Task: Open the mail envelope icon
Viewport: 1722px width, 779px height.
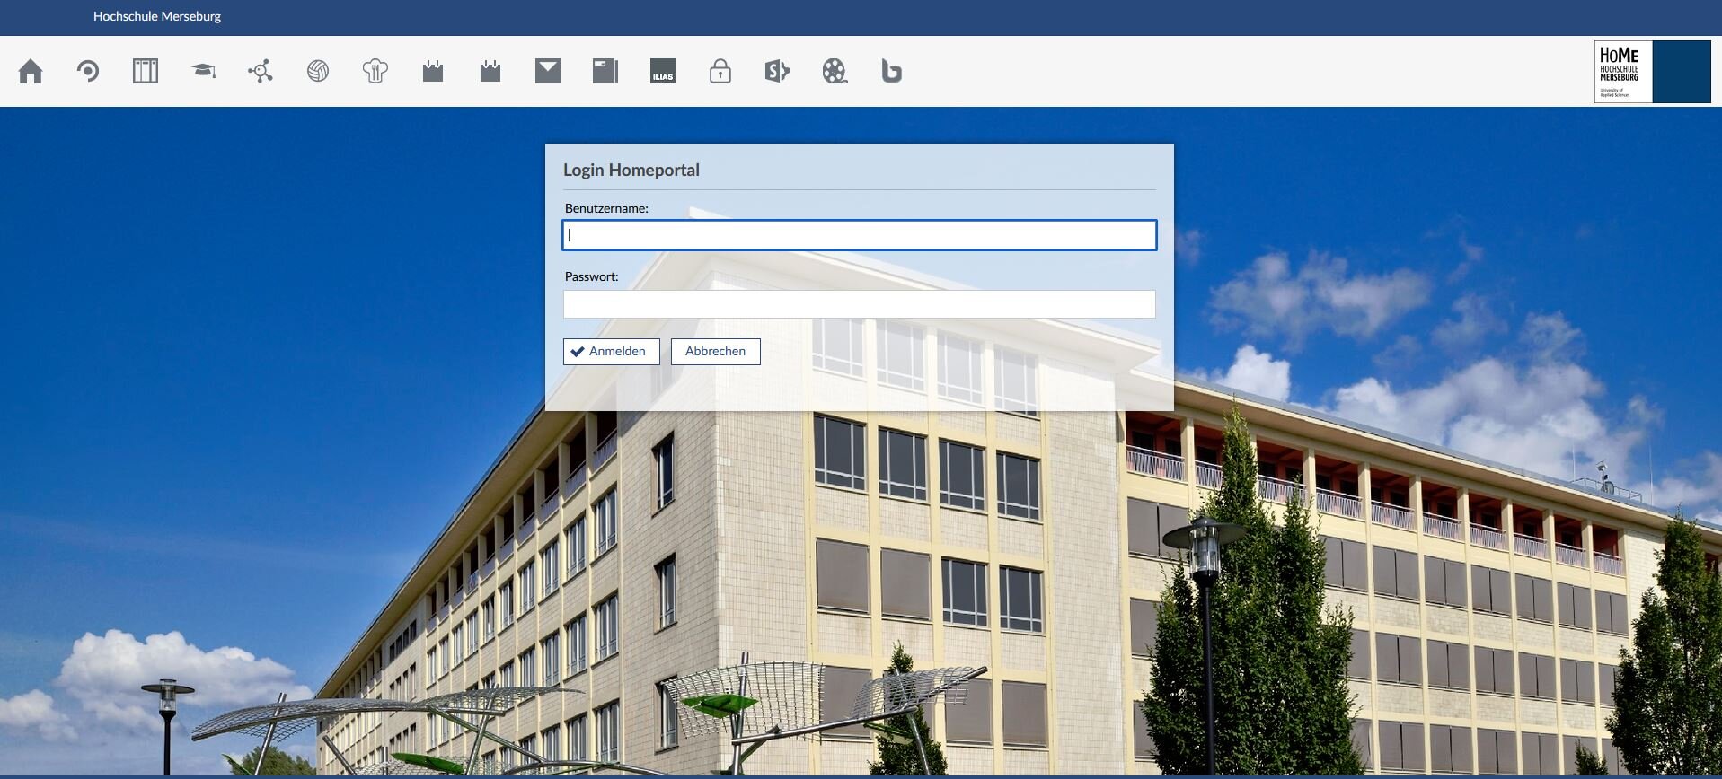Action: point(548,71)
